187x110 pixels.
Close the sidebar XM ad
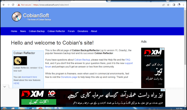[x=163, y=49]
